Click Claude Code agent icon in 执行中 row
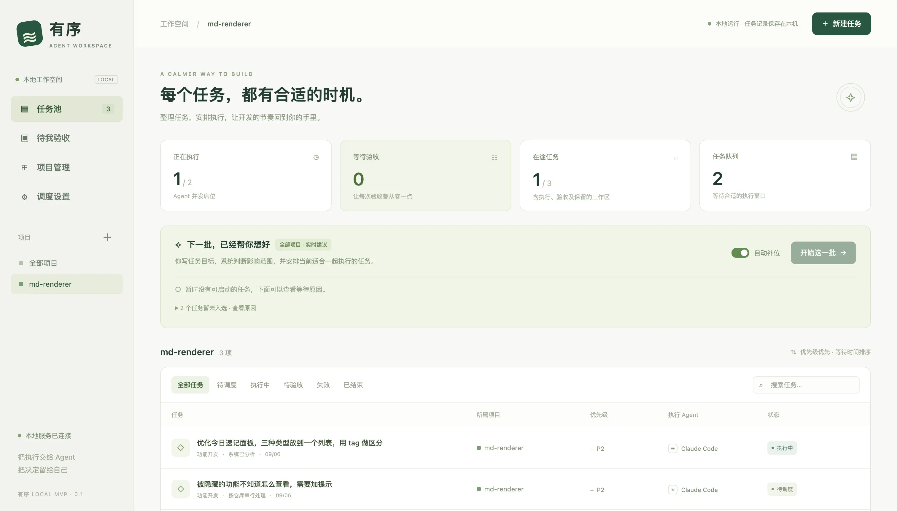 click(672, 448)
